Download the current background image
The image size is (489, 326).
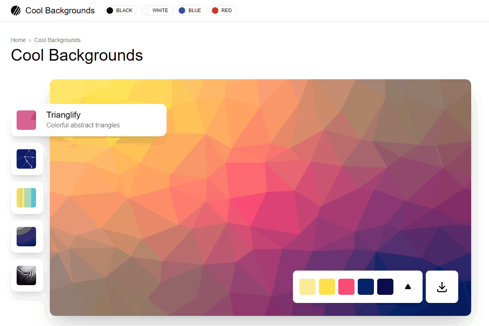[442, 287]
